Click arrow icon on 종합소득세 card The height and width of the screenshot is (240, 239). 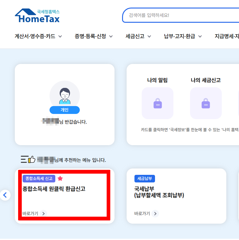tap(44, 214)
